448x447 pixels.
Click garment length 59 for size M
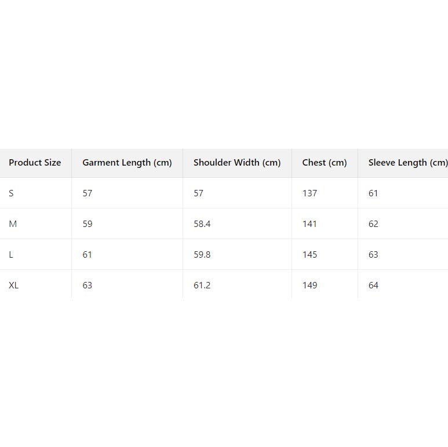(x=88, y=224)
